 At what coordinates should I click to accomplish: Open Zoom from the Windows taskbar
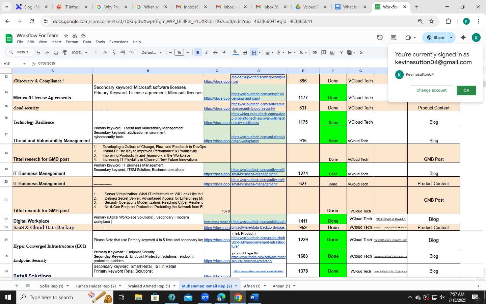205,297
